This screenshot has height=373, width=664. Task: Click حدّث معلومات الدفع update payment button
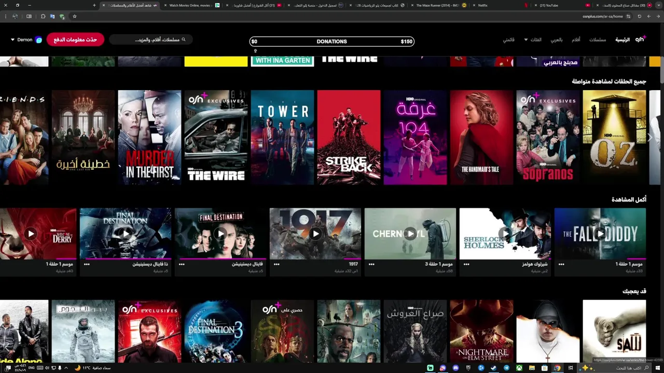[x=75, y=39]
